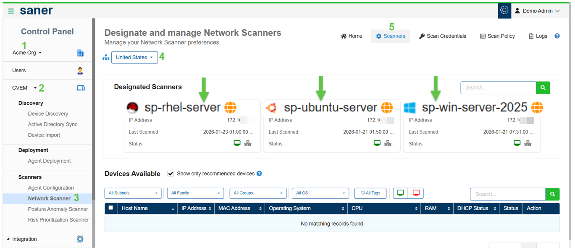Click green search button in Designated Scanners
The height and width of the screenshot is (248, 575).
(543, 87)
